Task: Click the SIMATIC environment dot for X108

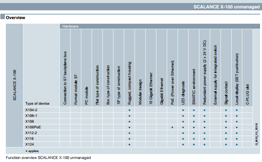Action: (194, 122)
